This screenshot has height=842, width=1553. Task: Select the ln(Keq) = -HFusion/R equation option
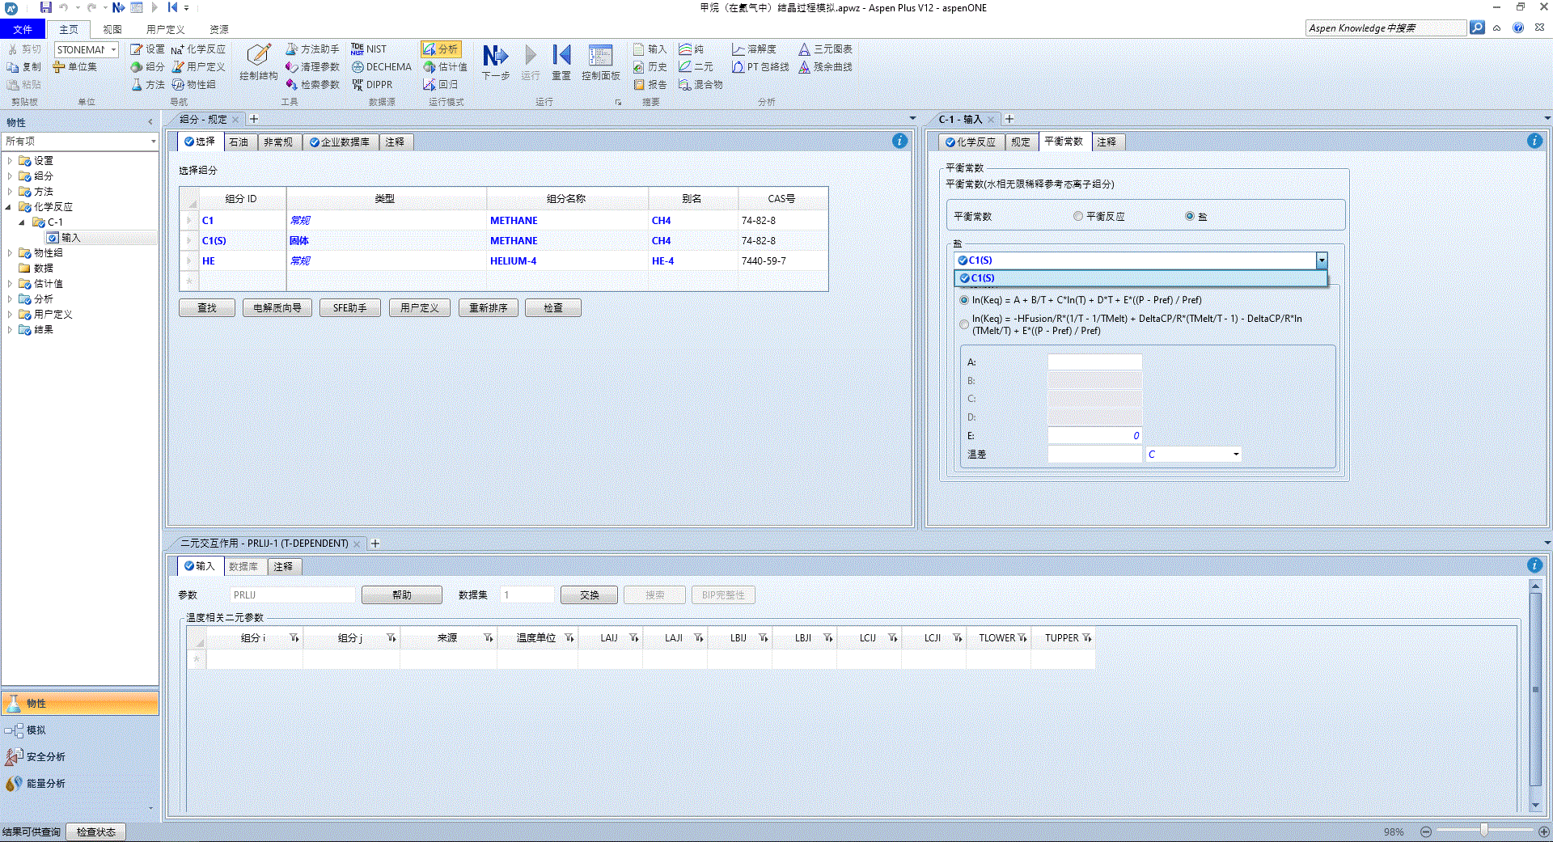click(x=964, y=324)
